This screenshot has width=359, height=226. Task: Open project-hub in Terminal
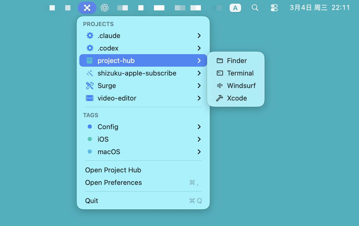click(x=236, y=73)
